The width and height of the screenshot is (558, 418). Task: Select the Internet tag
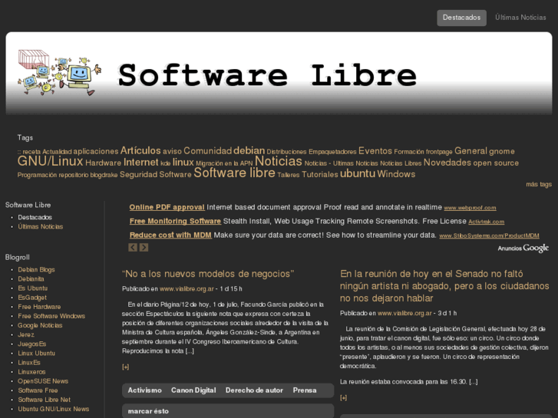pos(141,163)
